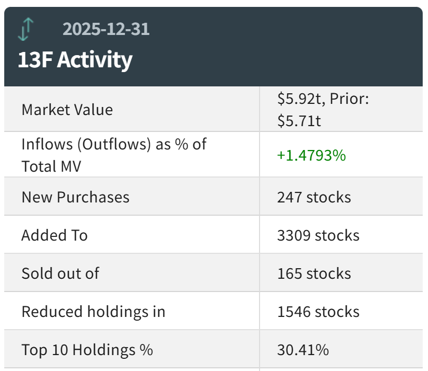428x371 pixels.
Task: Select the Sold out of row label
Action: pyautogui.click(x=60, y=273)
